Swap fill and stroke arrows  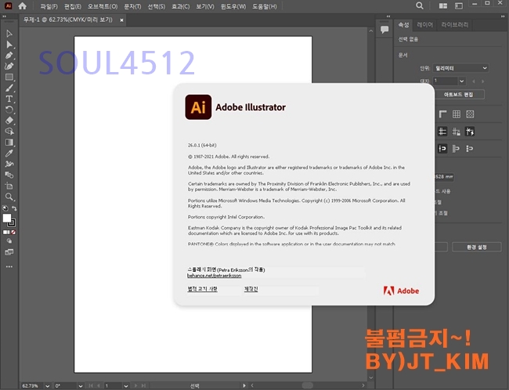point(14,208)
